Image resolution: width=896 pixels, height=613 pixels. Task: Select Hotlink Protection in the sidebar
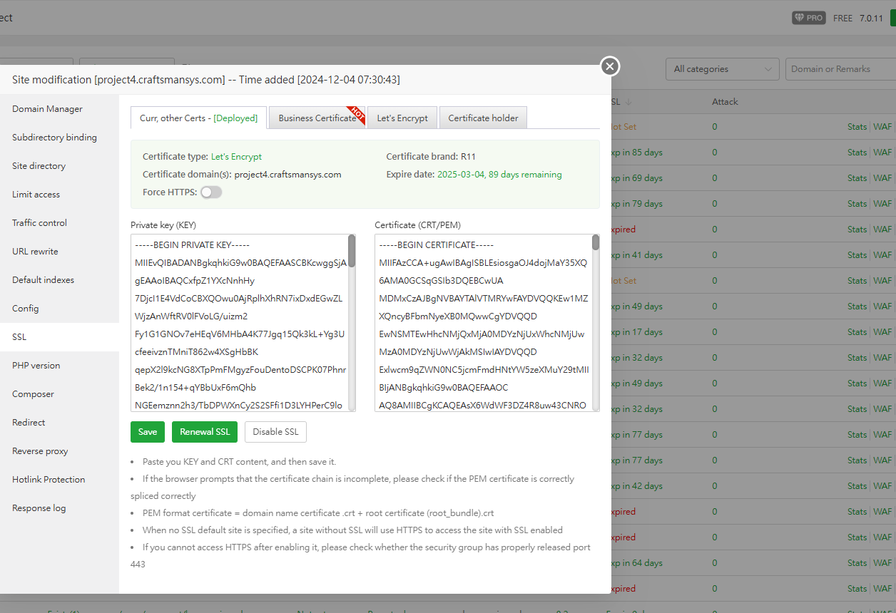[x=49, y=480]
